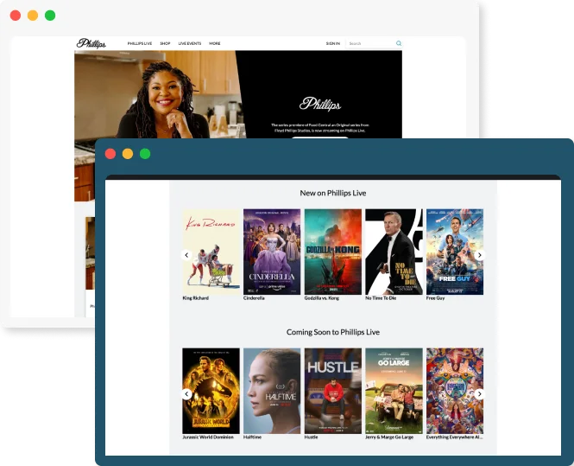Click the hero banner Phillips script logo

coord(320,104)
